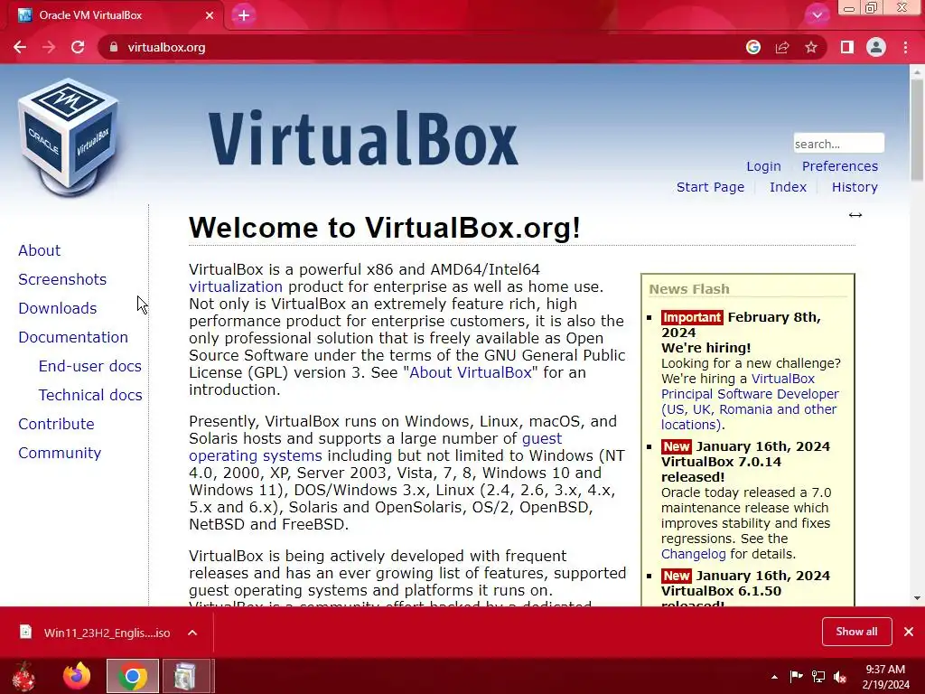Click the "We're hiring!" news headline

[x=705, y=348]
